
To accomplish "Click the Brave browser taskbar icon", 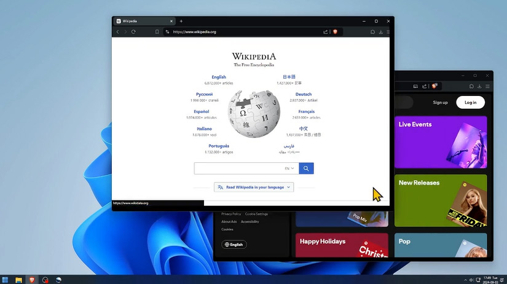I will [32, 280].
